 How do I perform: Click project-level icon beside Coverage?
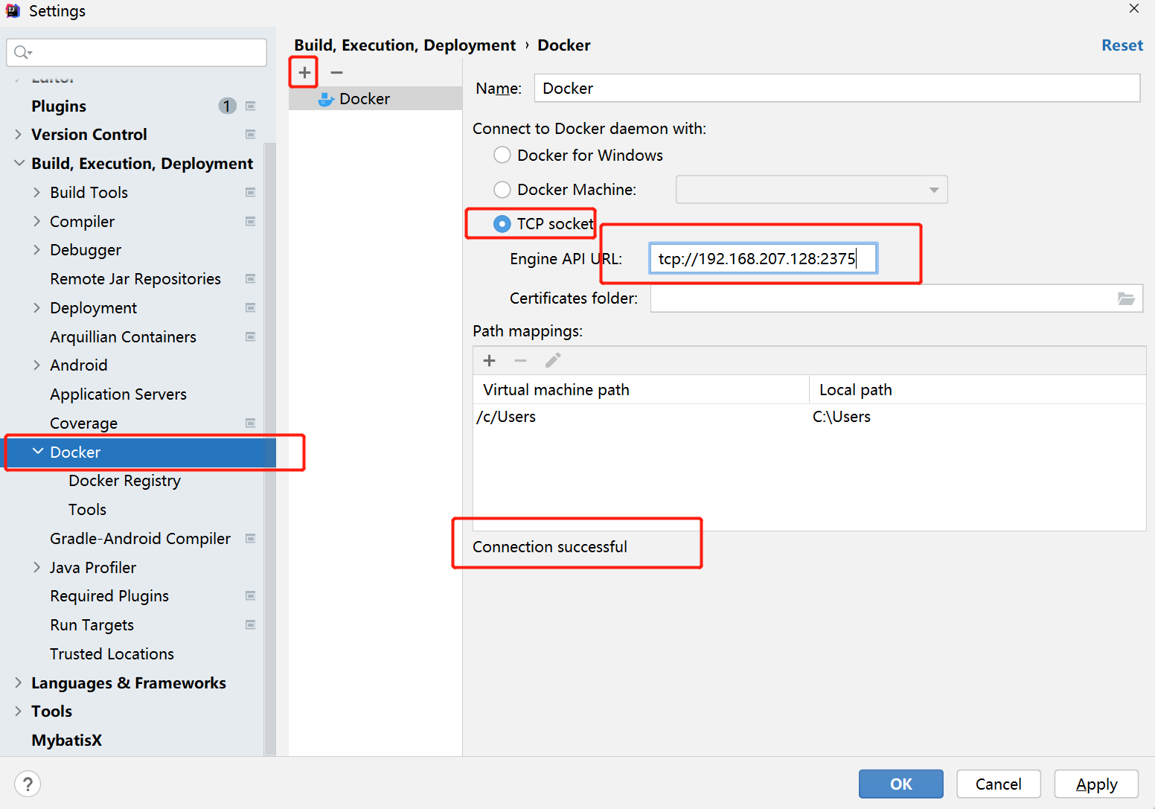pyautogui.click(x=251, y=423)
